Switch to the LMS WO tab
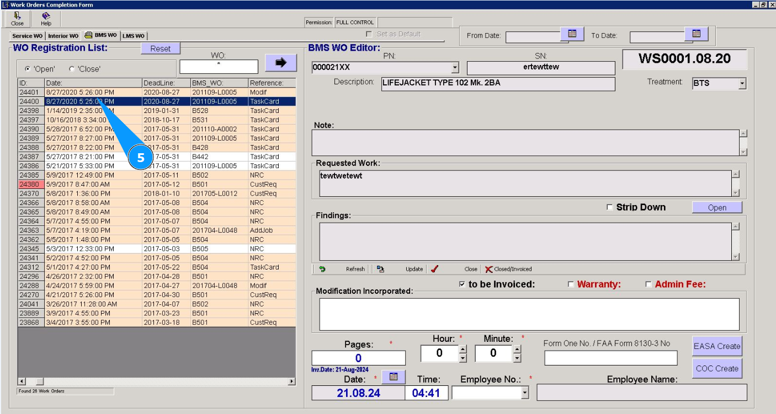 point(134,36)
